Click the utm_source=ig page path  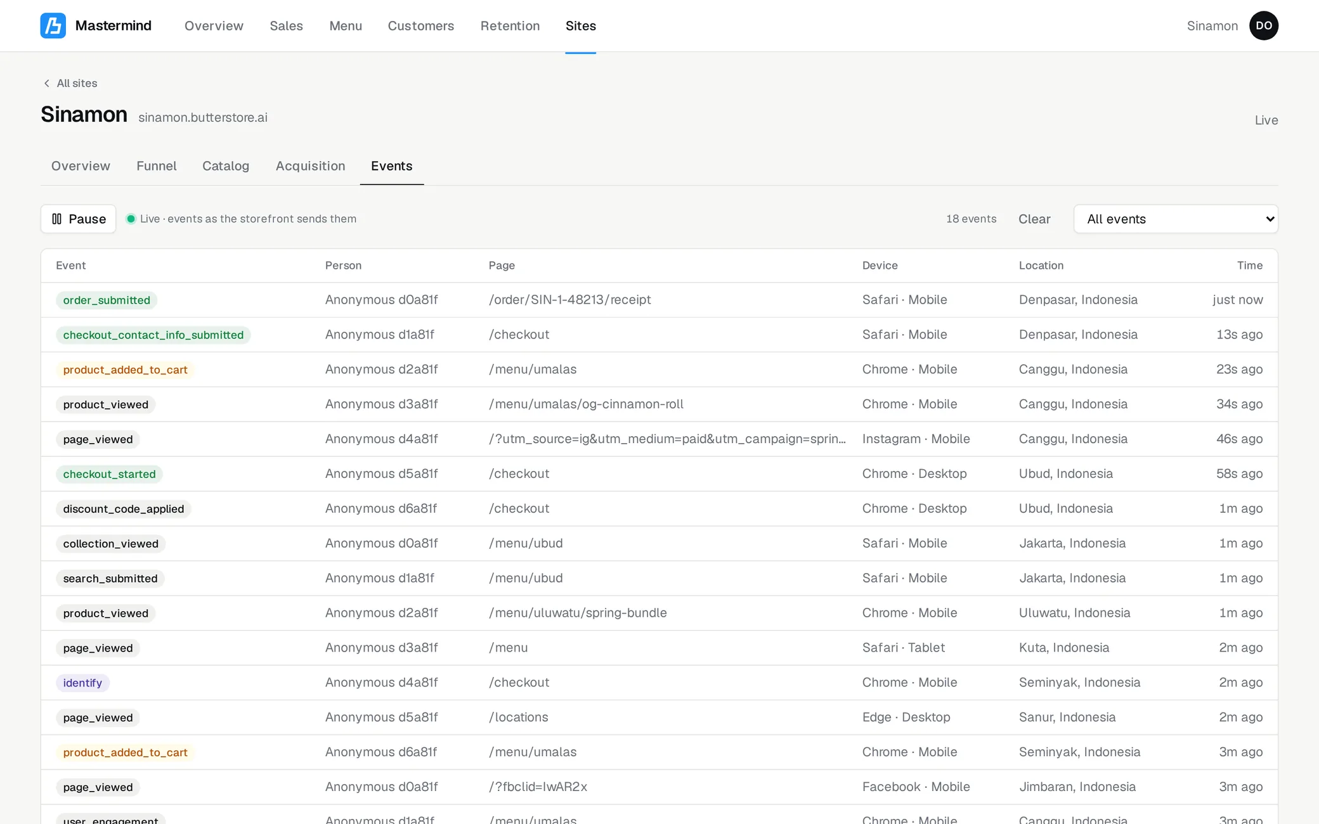pos(667,439)
